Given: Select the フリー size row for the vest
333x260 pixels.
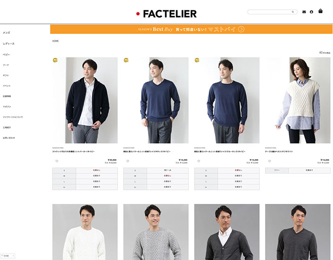Looking at the screenshot, I should pos(298,170).
